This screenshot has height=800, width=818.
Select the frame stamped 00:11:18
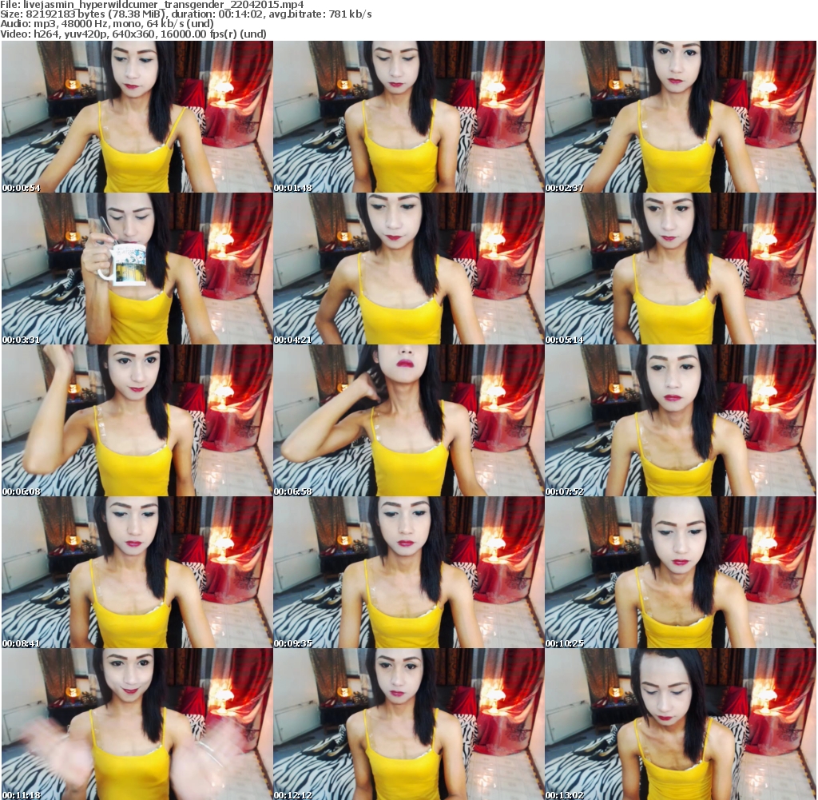(x=137, y=724)
